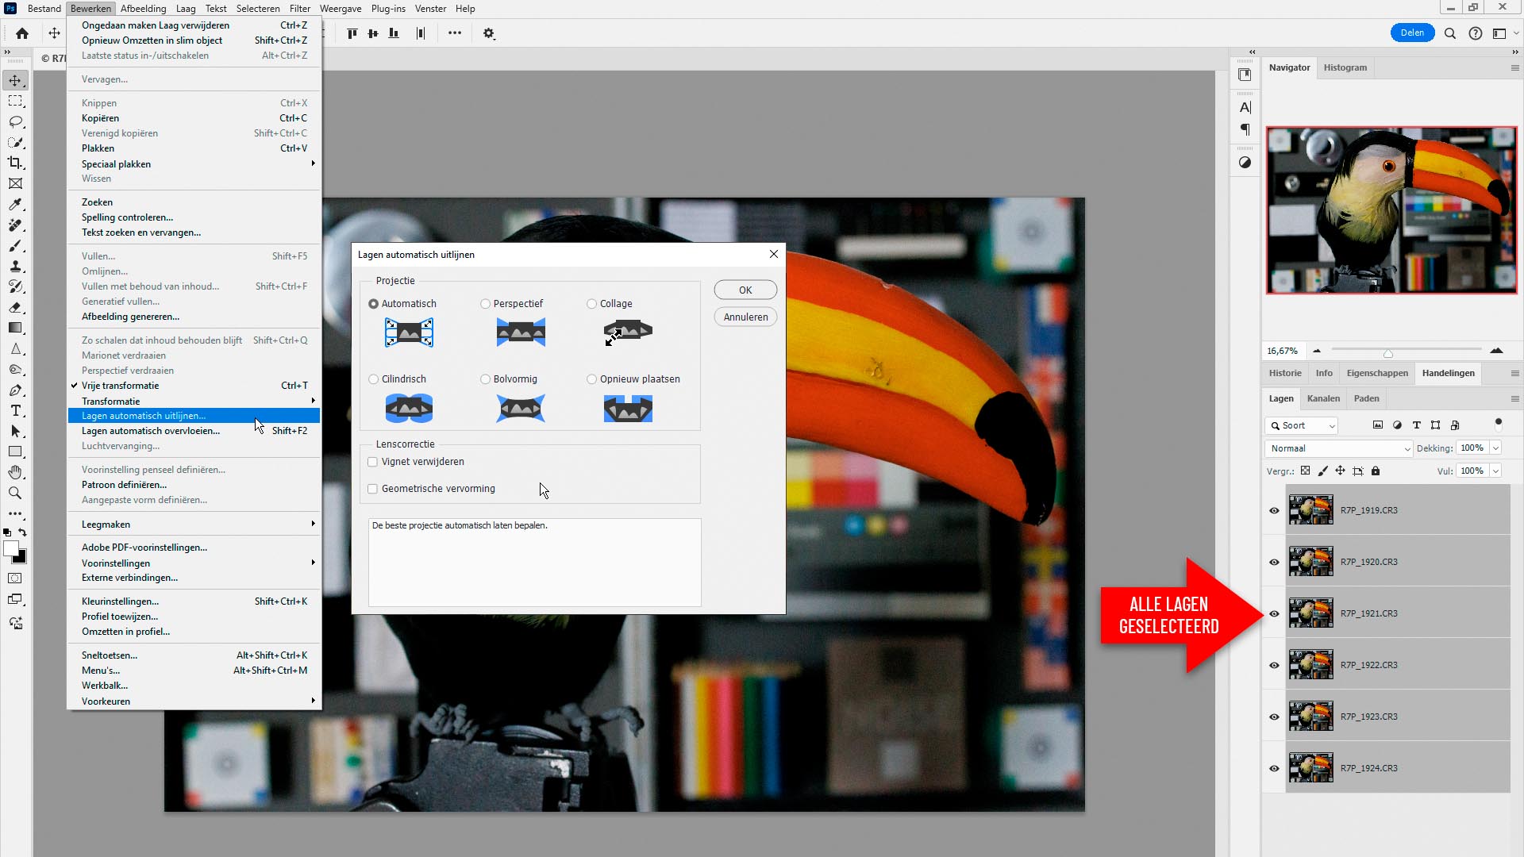Click the Annuleren button
1524x857 pixels.
pyautogui.click(x=745, y=317)
